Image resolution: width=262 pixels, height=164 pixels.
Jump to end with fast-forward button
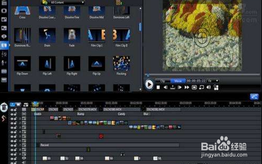click(187, 87)
